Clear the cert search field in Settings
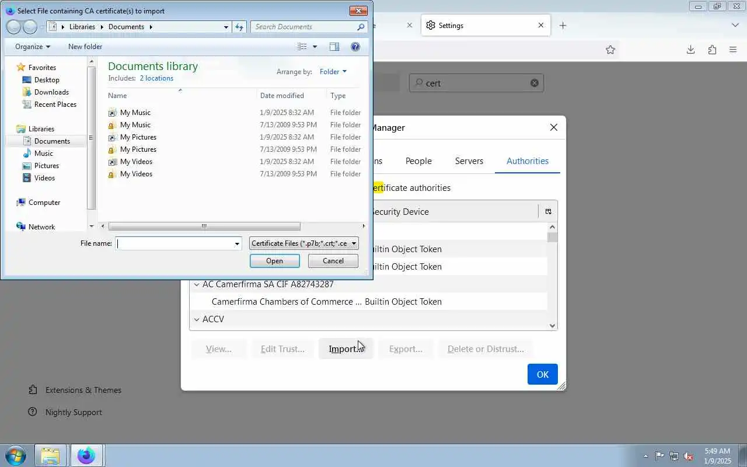Screen dimensions: 747x467 (535, 83)
